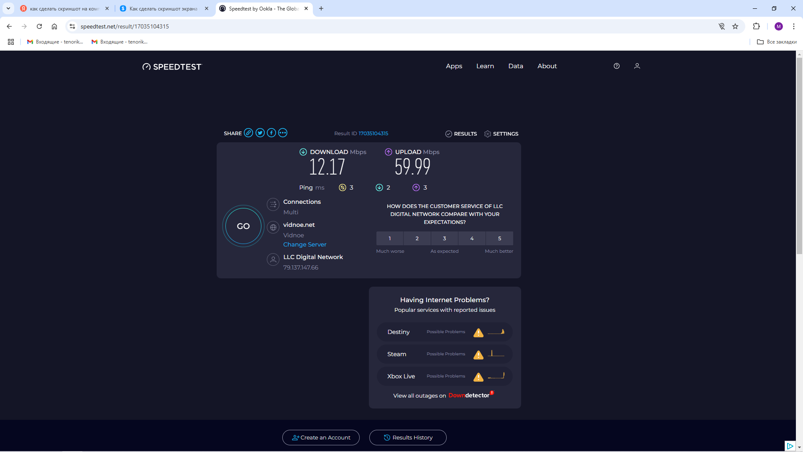Screen dimensions: 803x452
Task: Open the Data menu
Action: tap(516, 66)
